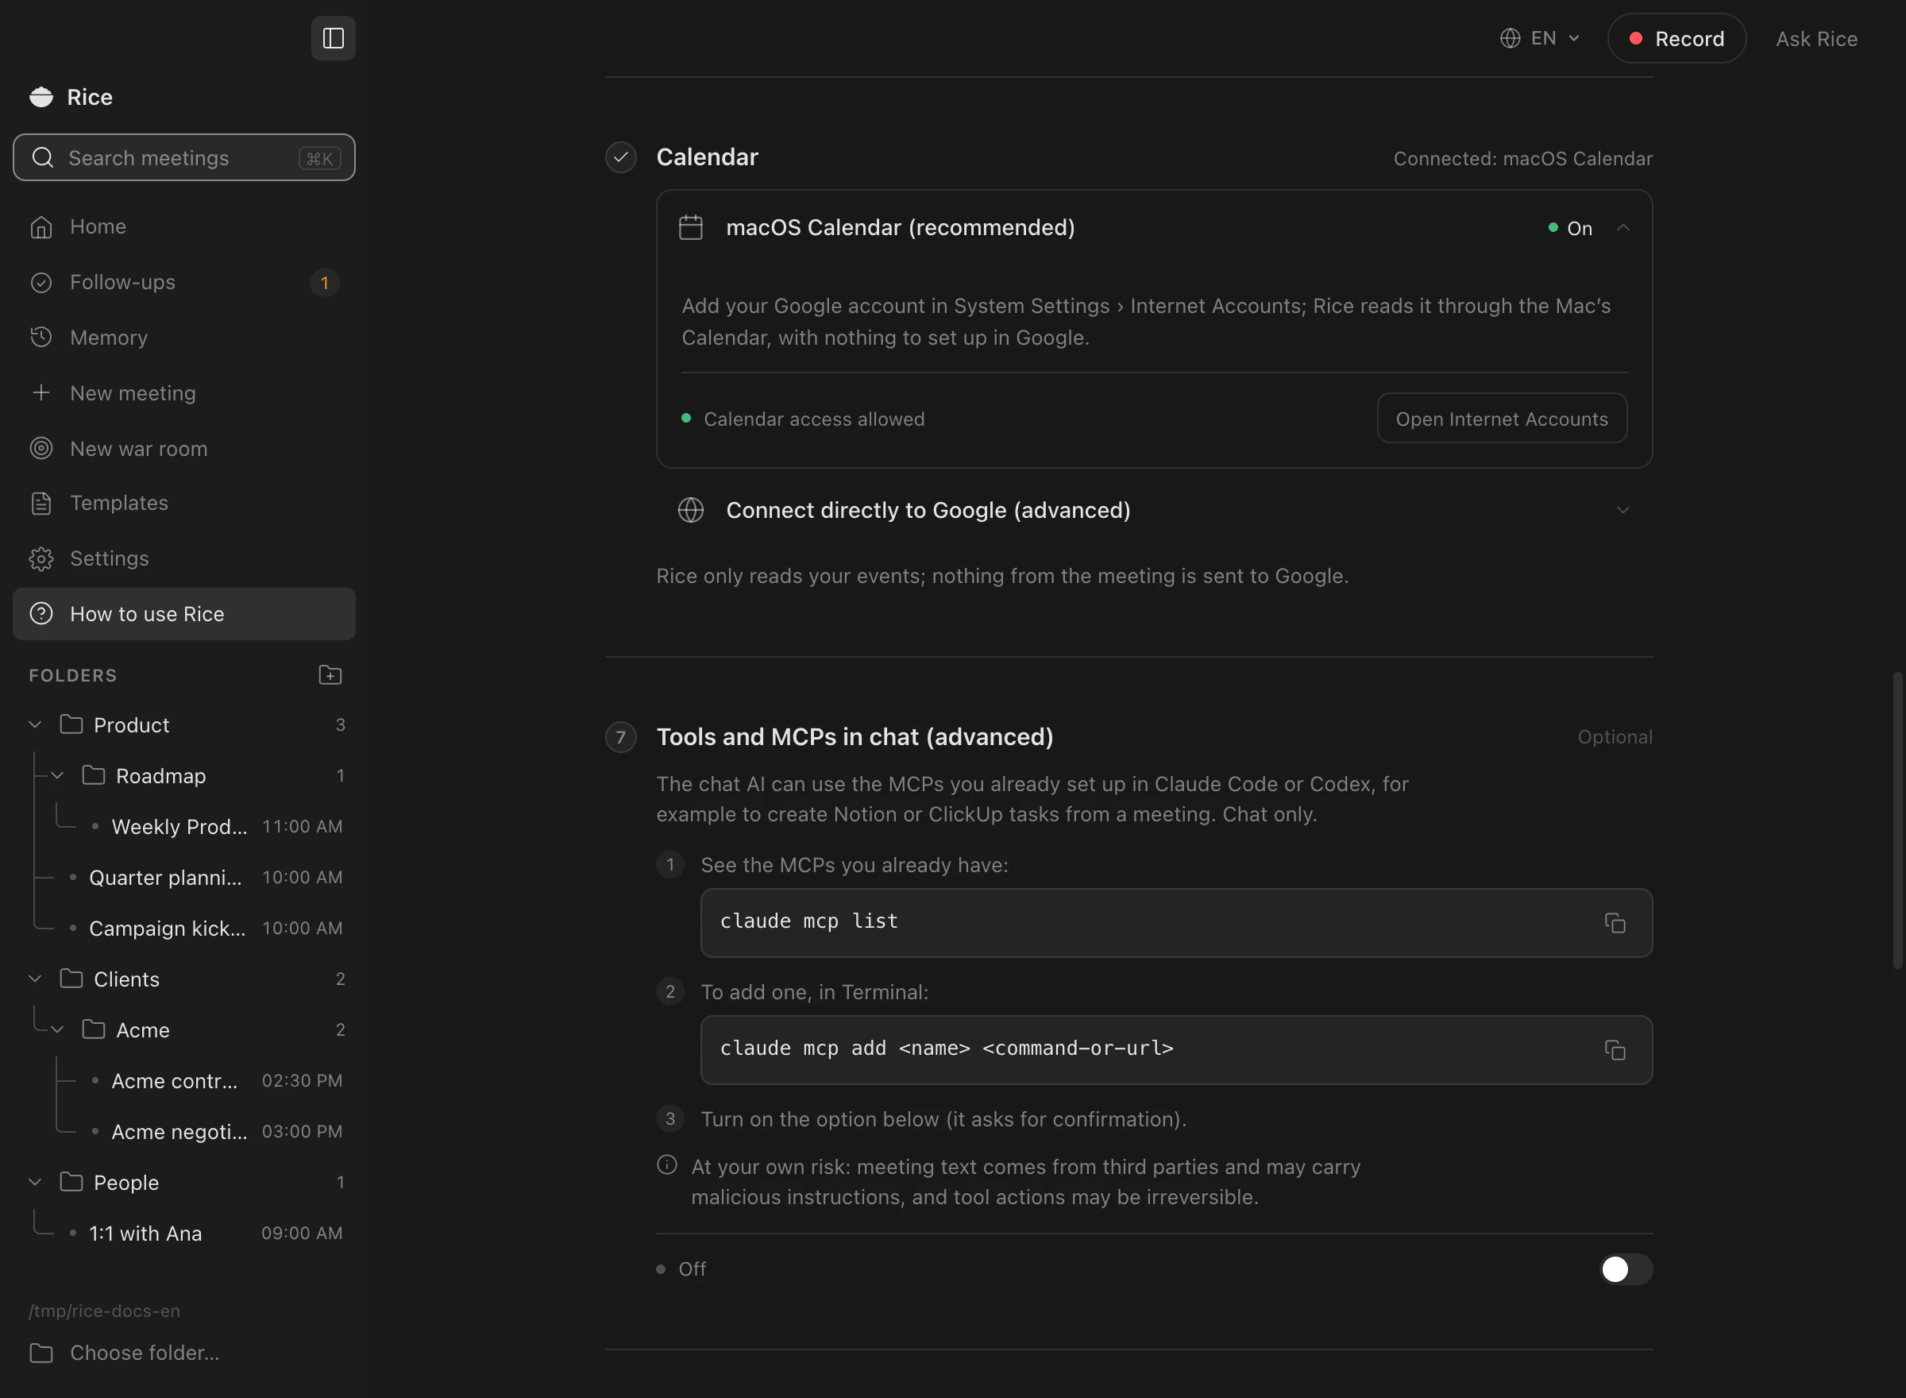
Task: Click the Calendar step checkmark circle
Action: [621, 156]
